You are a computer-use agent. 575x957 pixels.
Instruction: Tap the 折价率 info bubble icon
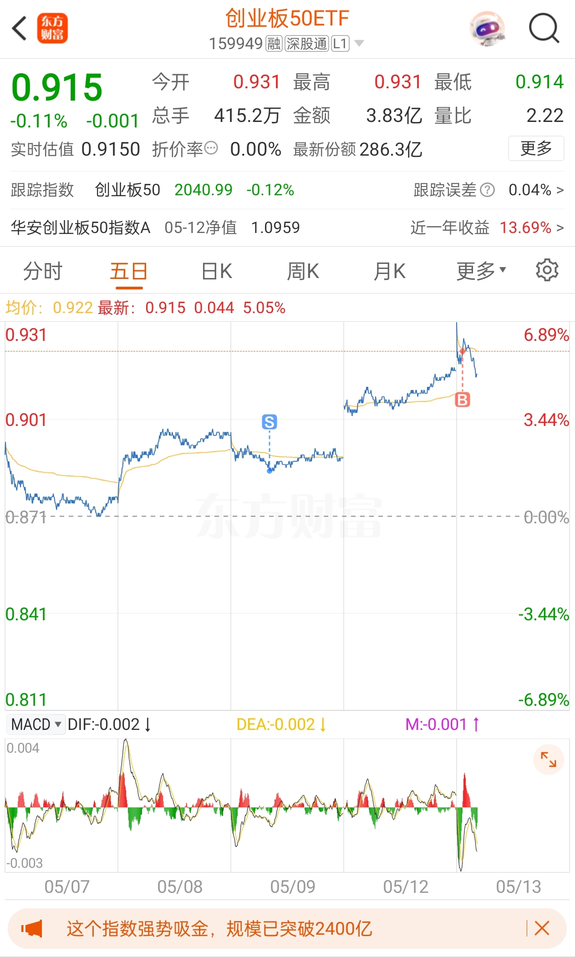pos(211,148)
